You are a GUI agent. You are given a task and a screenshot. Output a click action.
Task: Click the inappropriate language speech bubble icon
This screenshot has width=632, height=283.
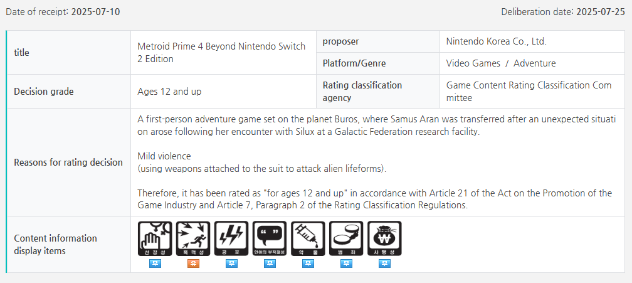270,238
